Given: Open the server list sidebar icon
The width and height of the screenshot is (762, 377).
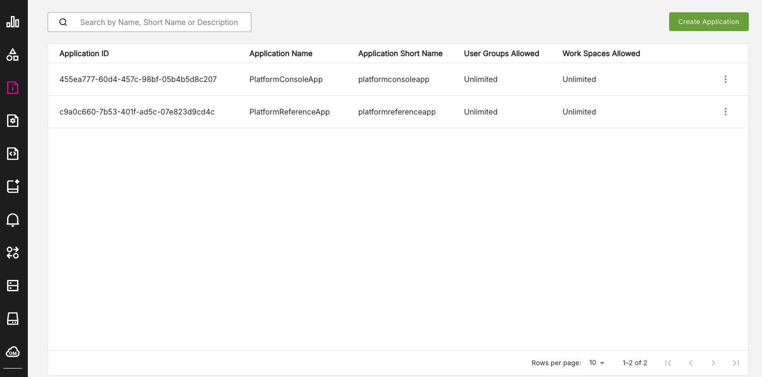Looking at the screenshot, I should [13, 286].
